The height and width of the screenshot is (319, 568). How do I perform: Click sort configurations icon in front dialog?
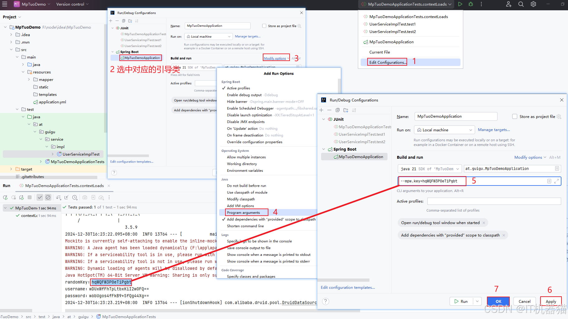tap(354, 110)
